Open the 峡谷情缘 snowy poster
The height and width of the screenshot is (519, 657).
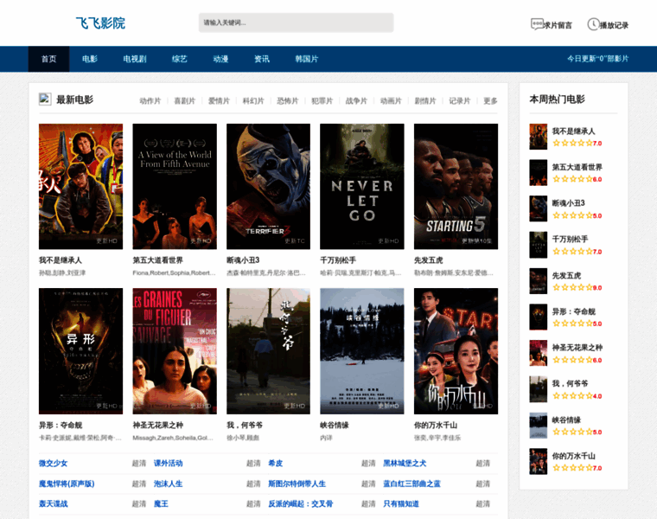coord(362,351)
